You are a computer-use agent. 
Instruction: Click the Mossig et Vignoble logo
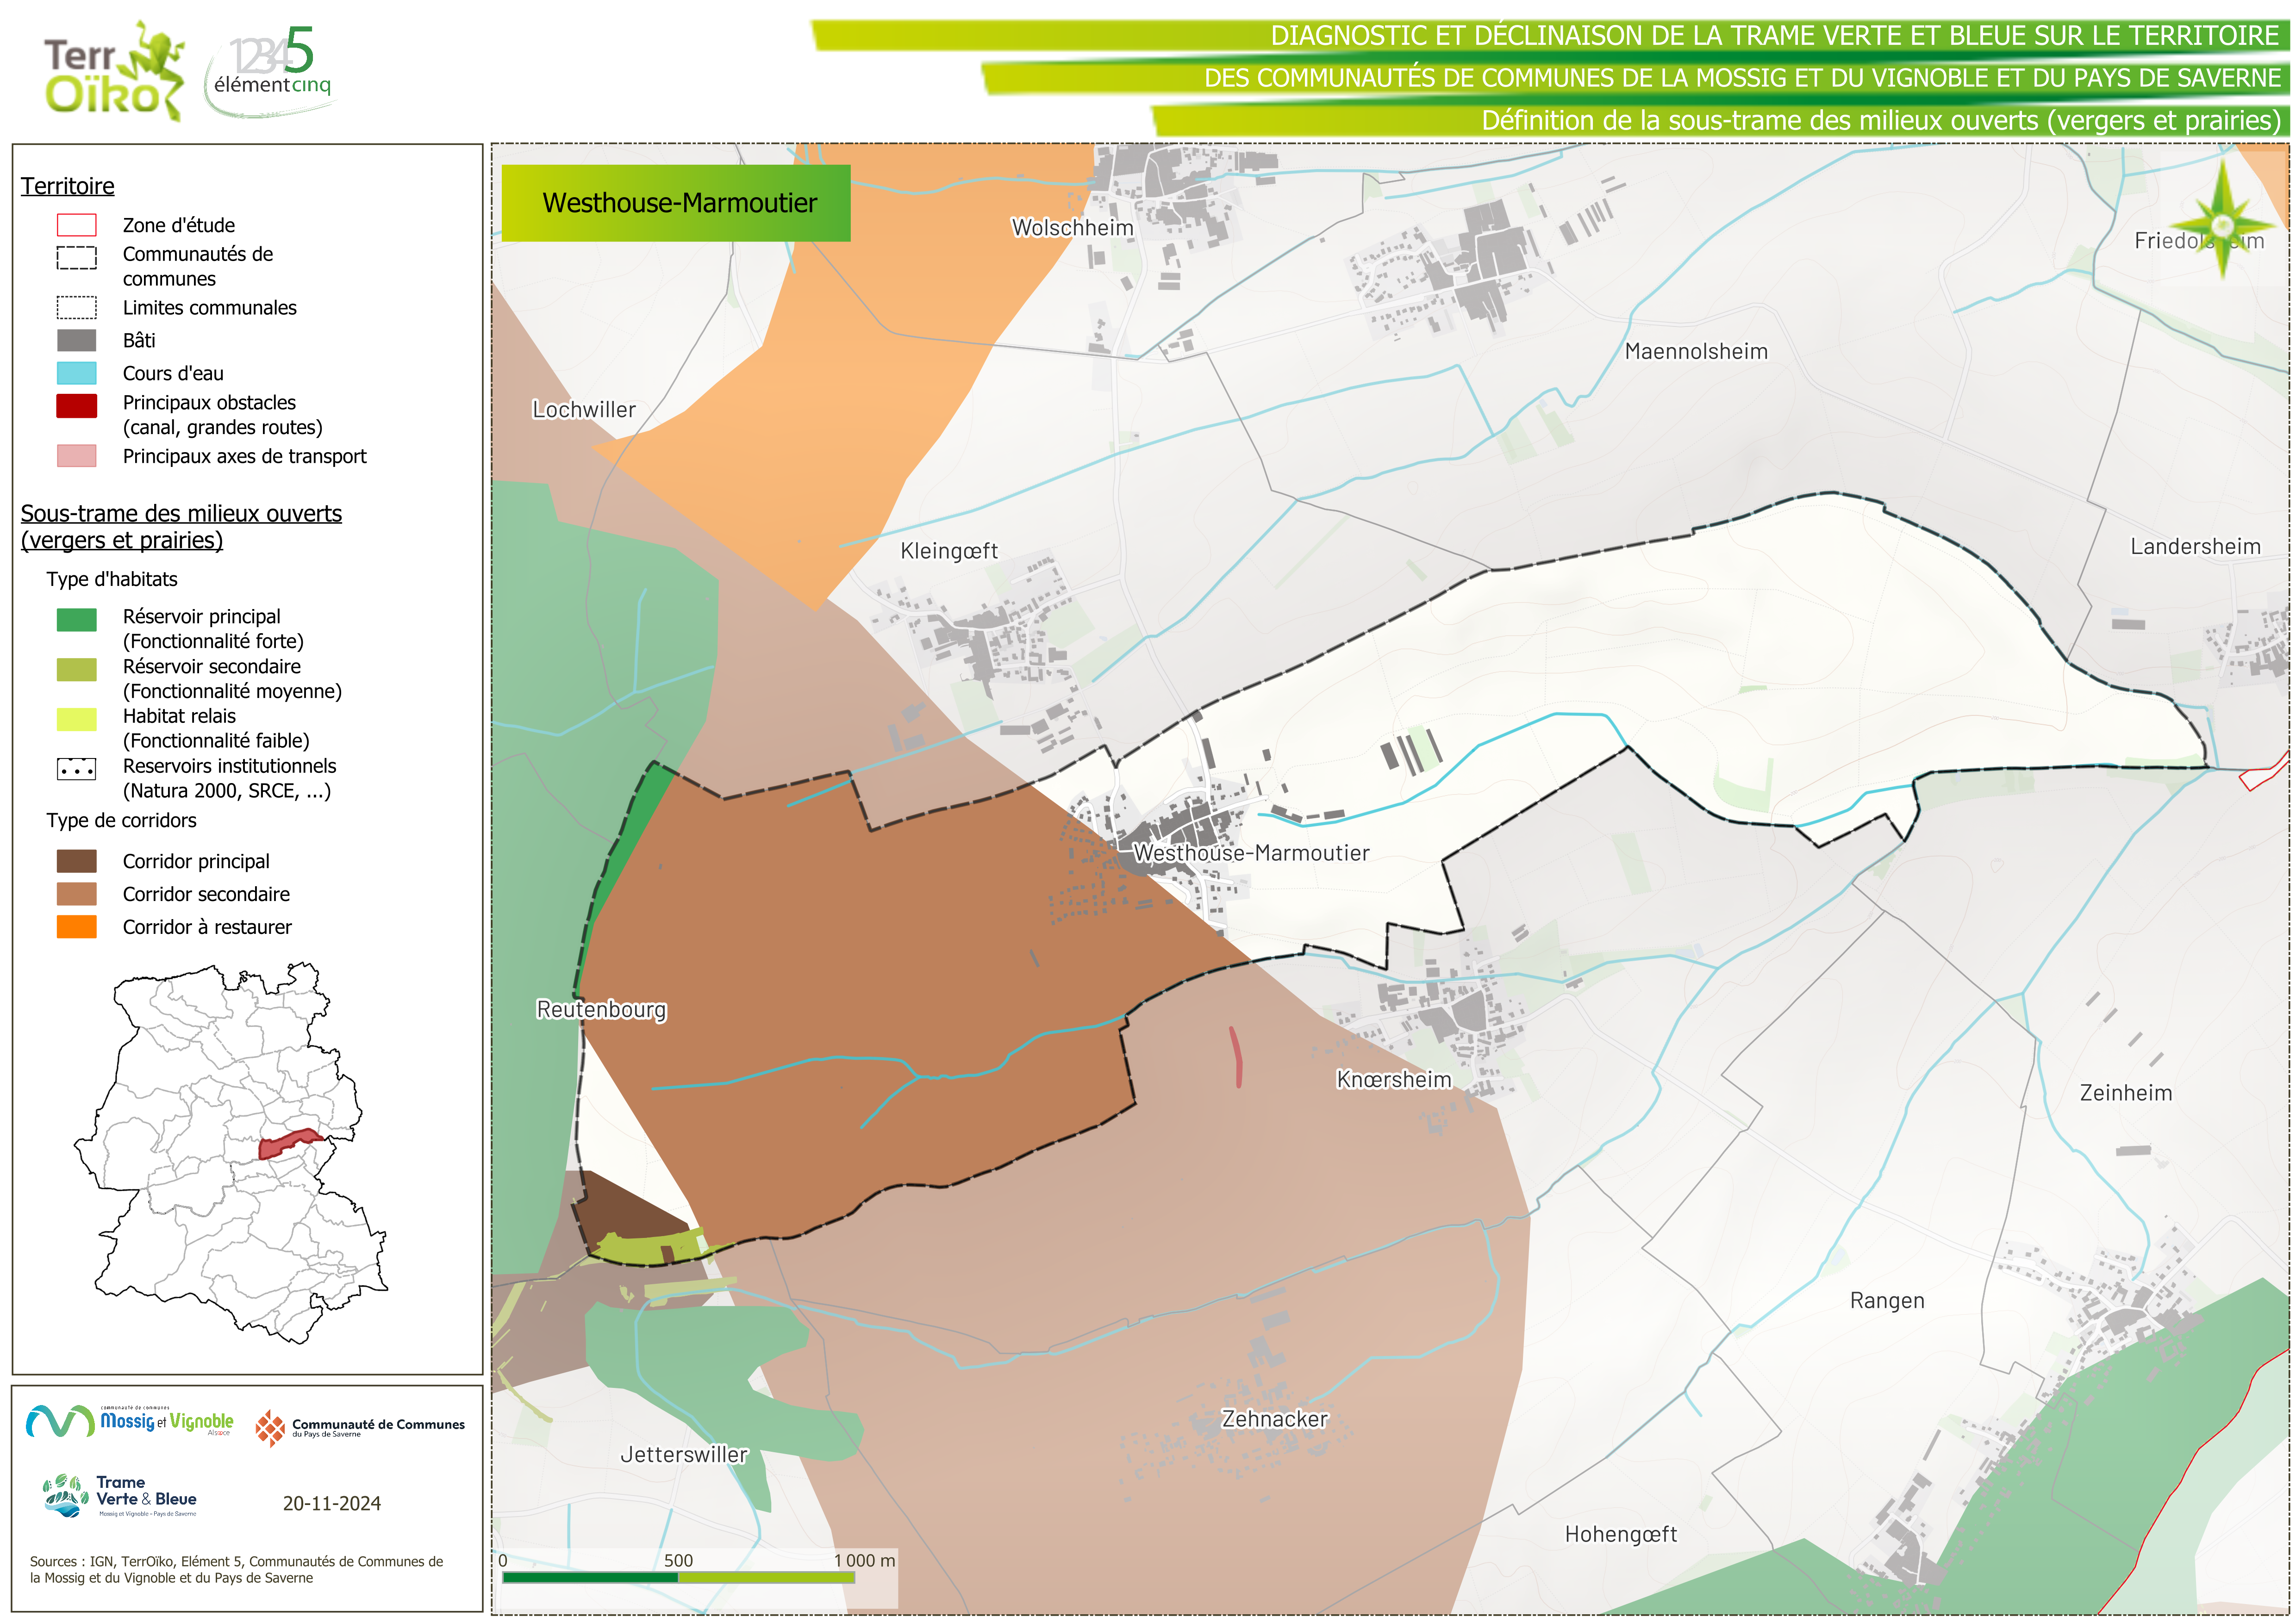130,1421
